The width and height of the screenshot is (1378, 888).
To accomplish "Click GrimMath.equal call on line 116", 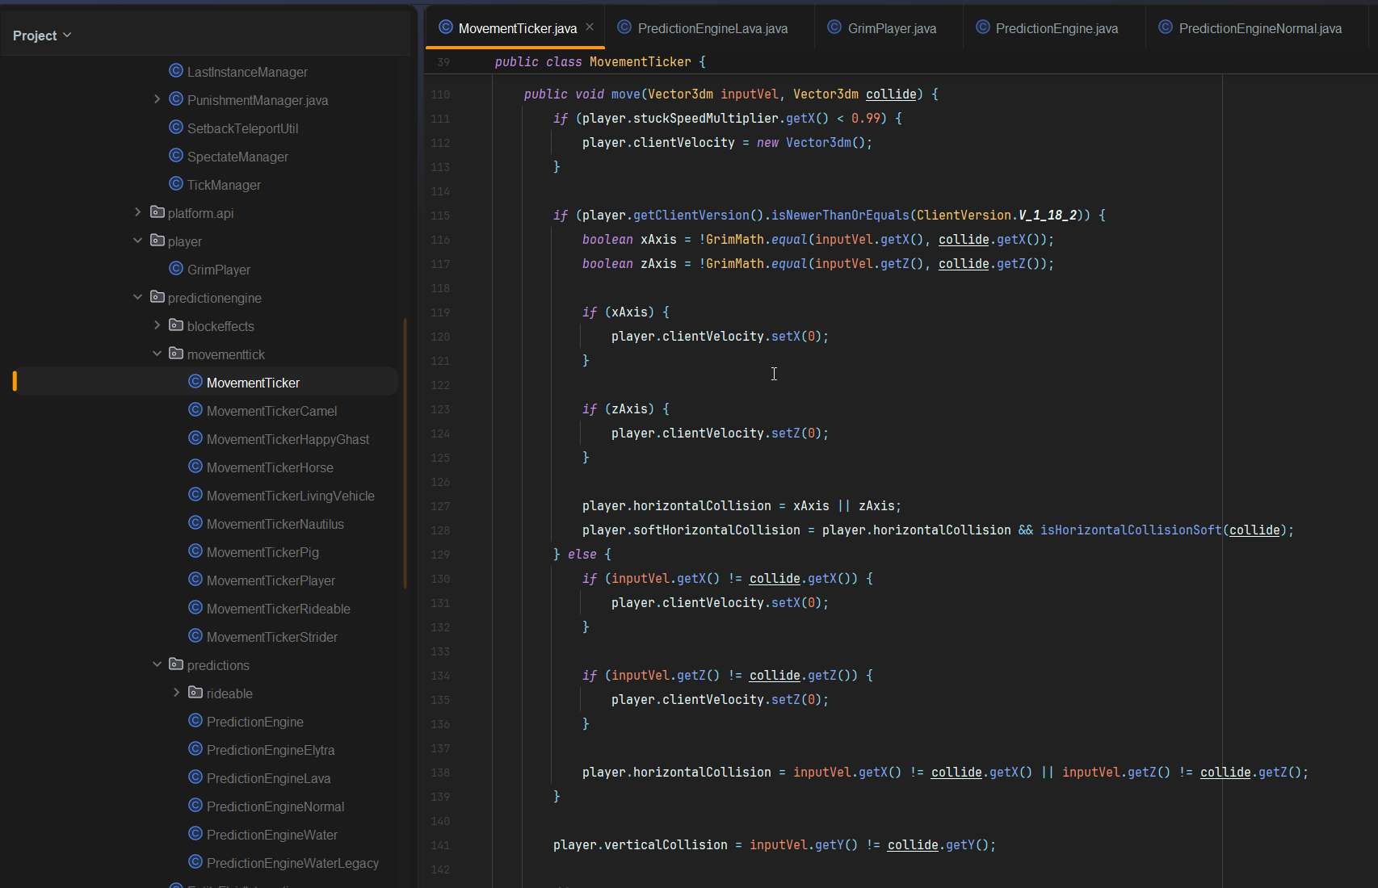I will 758,239.
